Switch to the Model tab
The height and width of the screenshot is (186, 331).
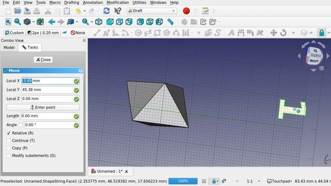click(9, 48)
